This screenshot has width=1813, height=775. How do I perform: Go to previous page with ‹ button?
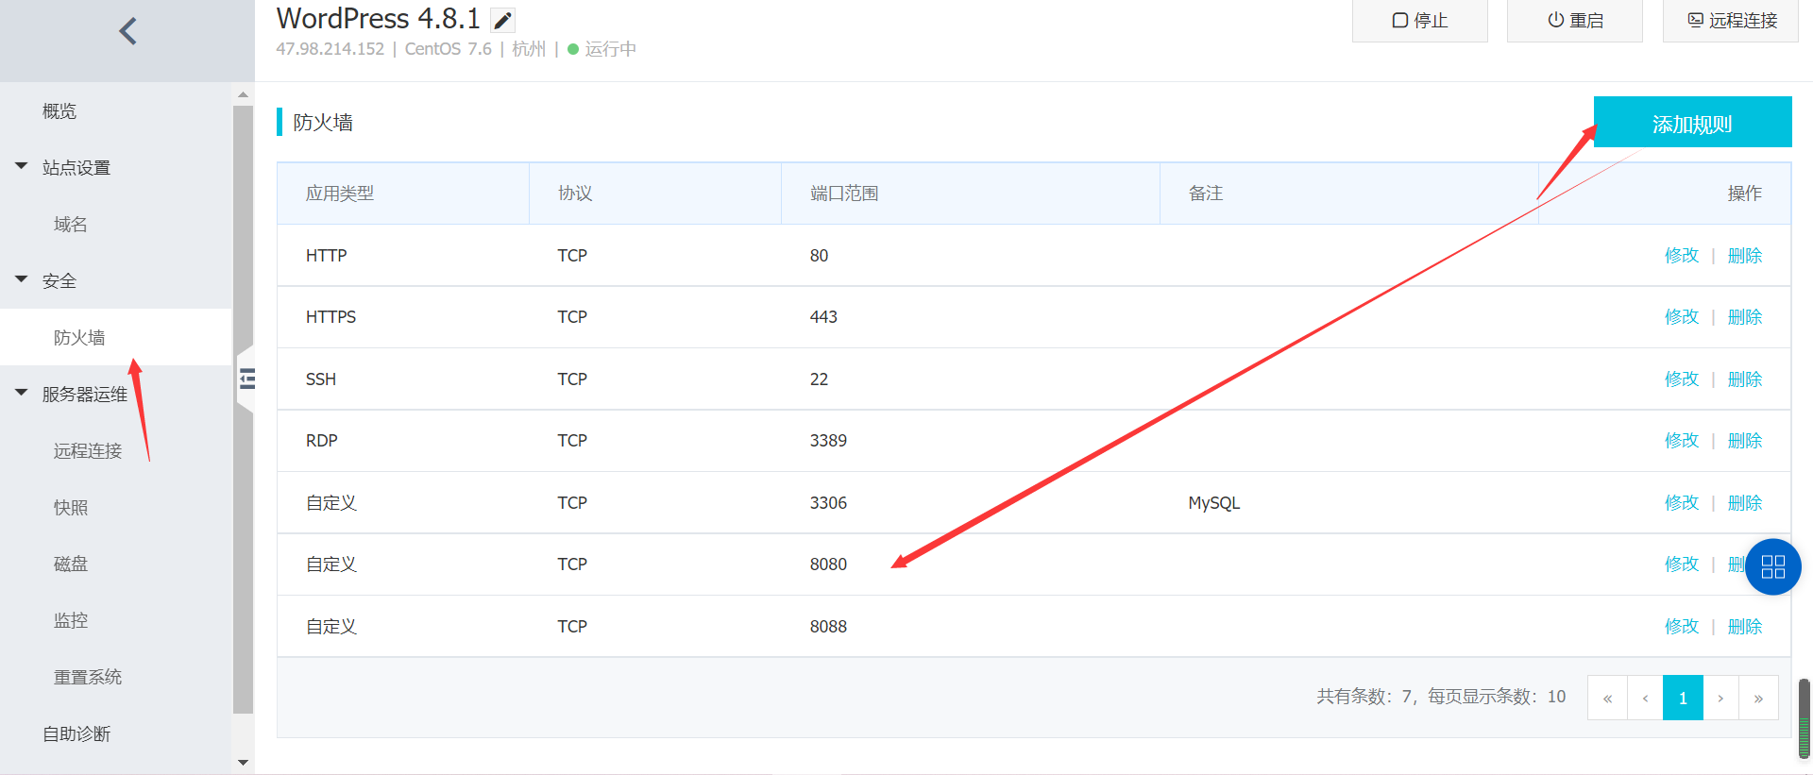tap(1645, 699)
